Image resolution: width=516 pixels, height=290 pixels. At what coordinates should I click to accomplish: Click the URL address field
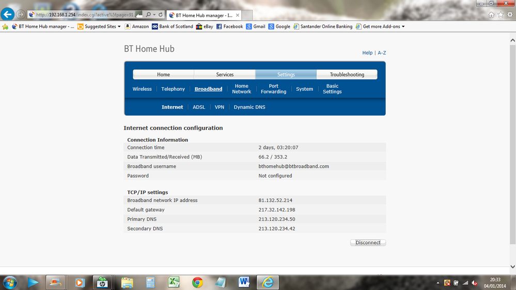85,15
